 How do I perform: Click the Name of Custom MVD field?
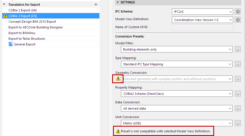[202, 27]
